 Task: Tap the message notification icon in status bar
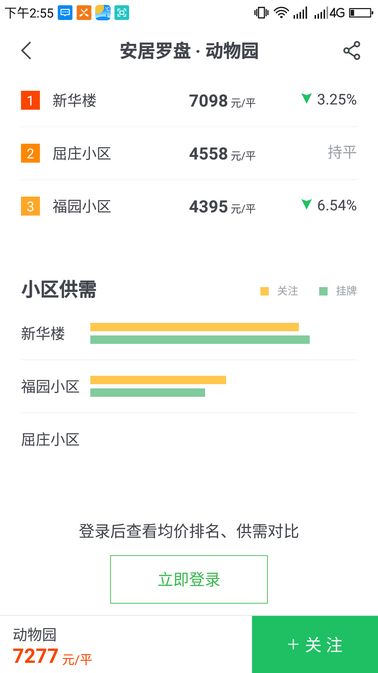coord(65,13)
